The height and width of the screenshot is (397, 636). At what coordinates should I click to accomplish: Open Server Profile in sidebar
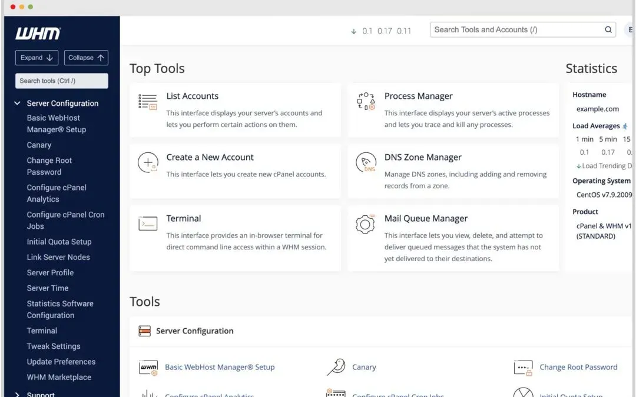tap(50, 273)
